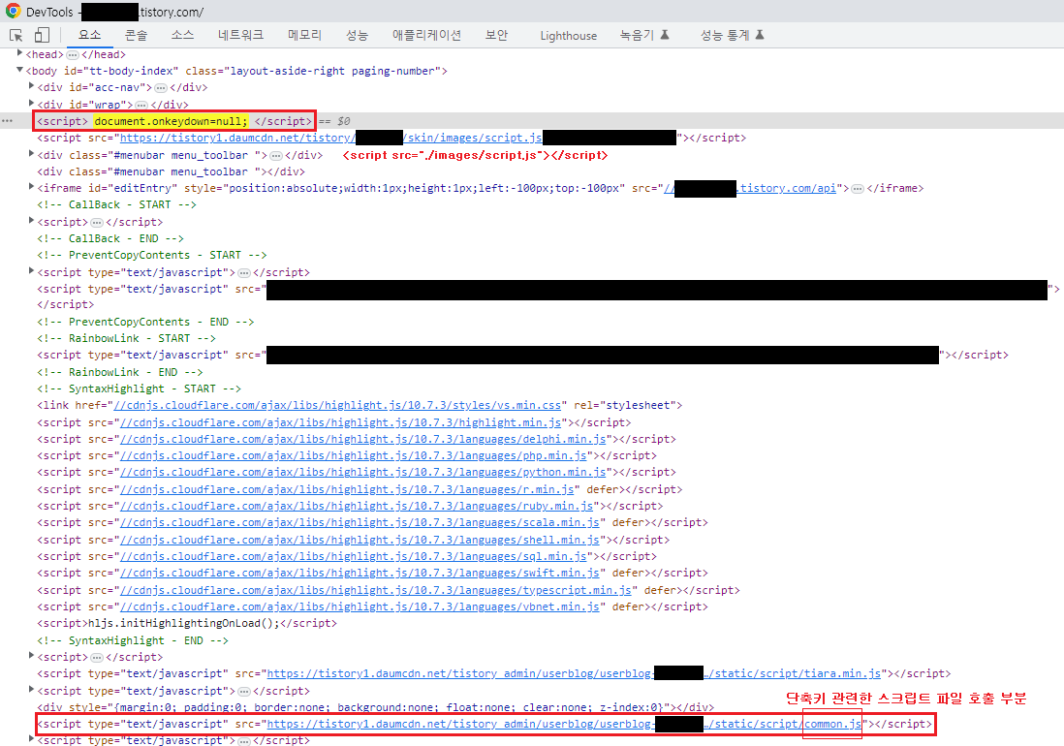
Task: Expand the editEntry iframe ellipsis badge
Action: coord(858,189)
